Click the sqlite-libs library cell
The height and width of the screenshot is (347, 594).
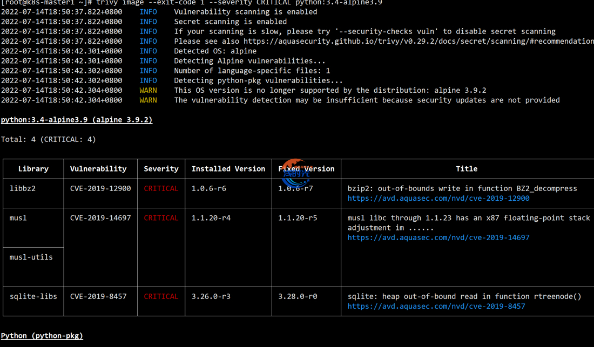click(x=33, y=296)
